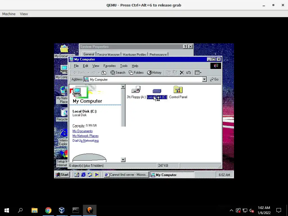Screen dimensions: 288x216
Task: Show hidden host tray icons chevron
Action: (231, 210)
